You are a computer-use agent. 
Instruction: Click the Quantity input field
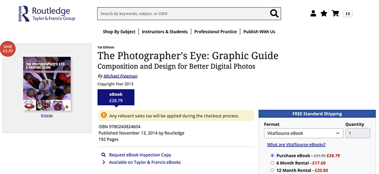(x=358, y=133)
